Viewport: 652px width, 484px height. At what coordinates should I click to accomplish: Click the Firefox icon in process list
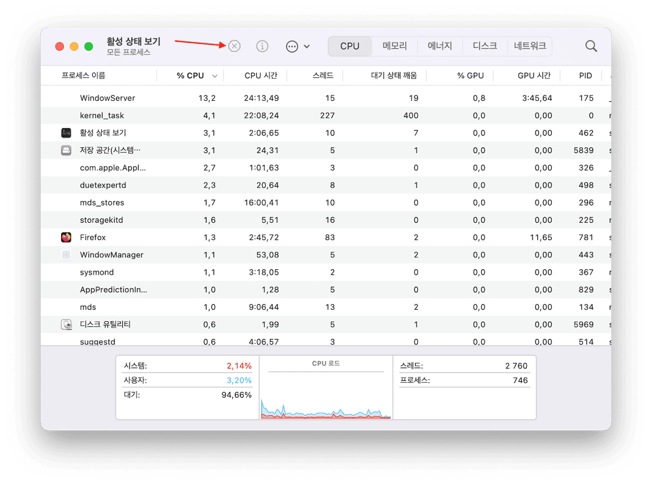pyautogui.click(x=66, y=237)
